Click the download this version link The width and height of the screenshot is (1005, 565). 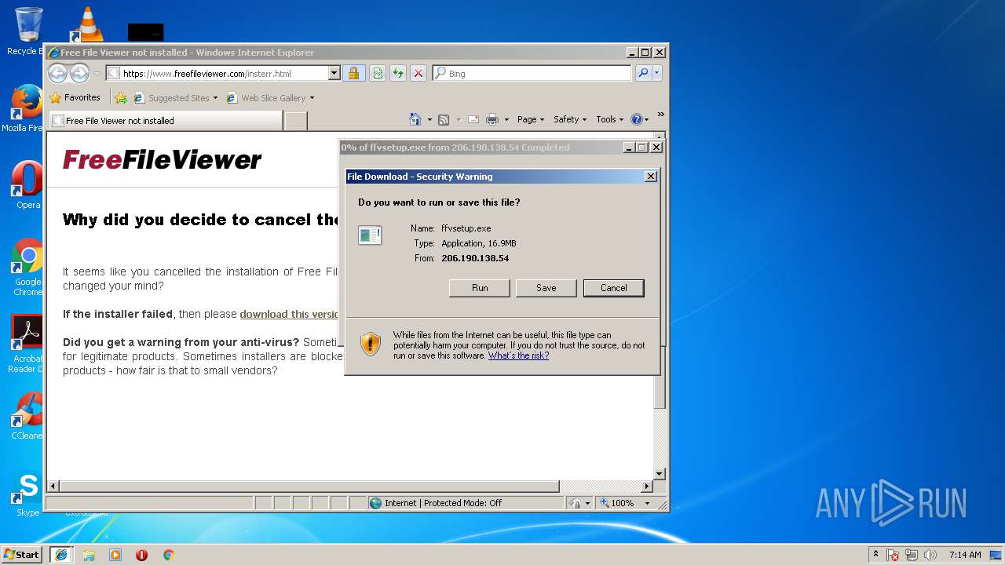tap(289, 314)
